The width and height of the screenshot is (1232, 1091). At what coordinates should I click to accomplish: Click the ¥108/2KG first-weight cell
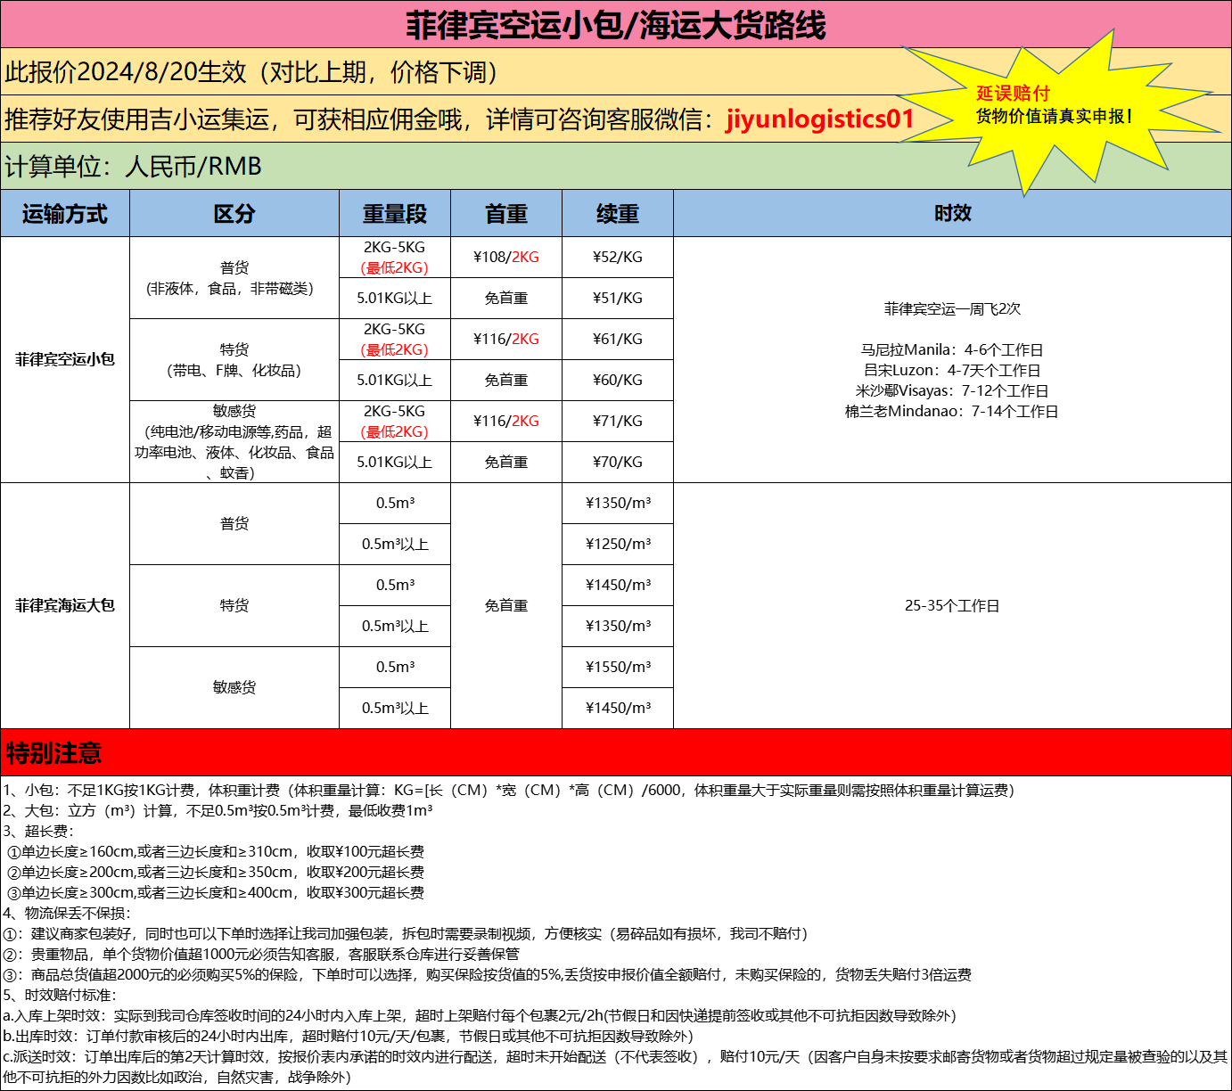coord(506,257)
